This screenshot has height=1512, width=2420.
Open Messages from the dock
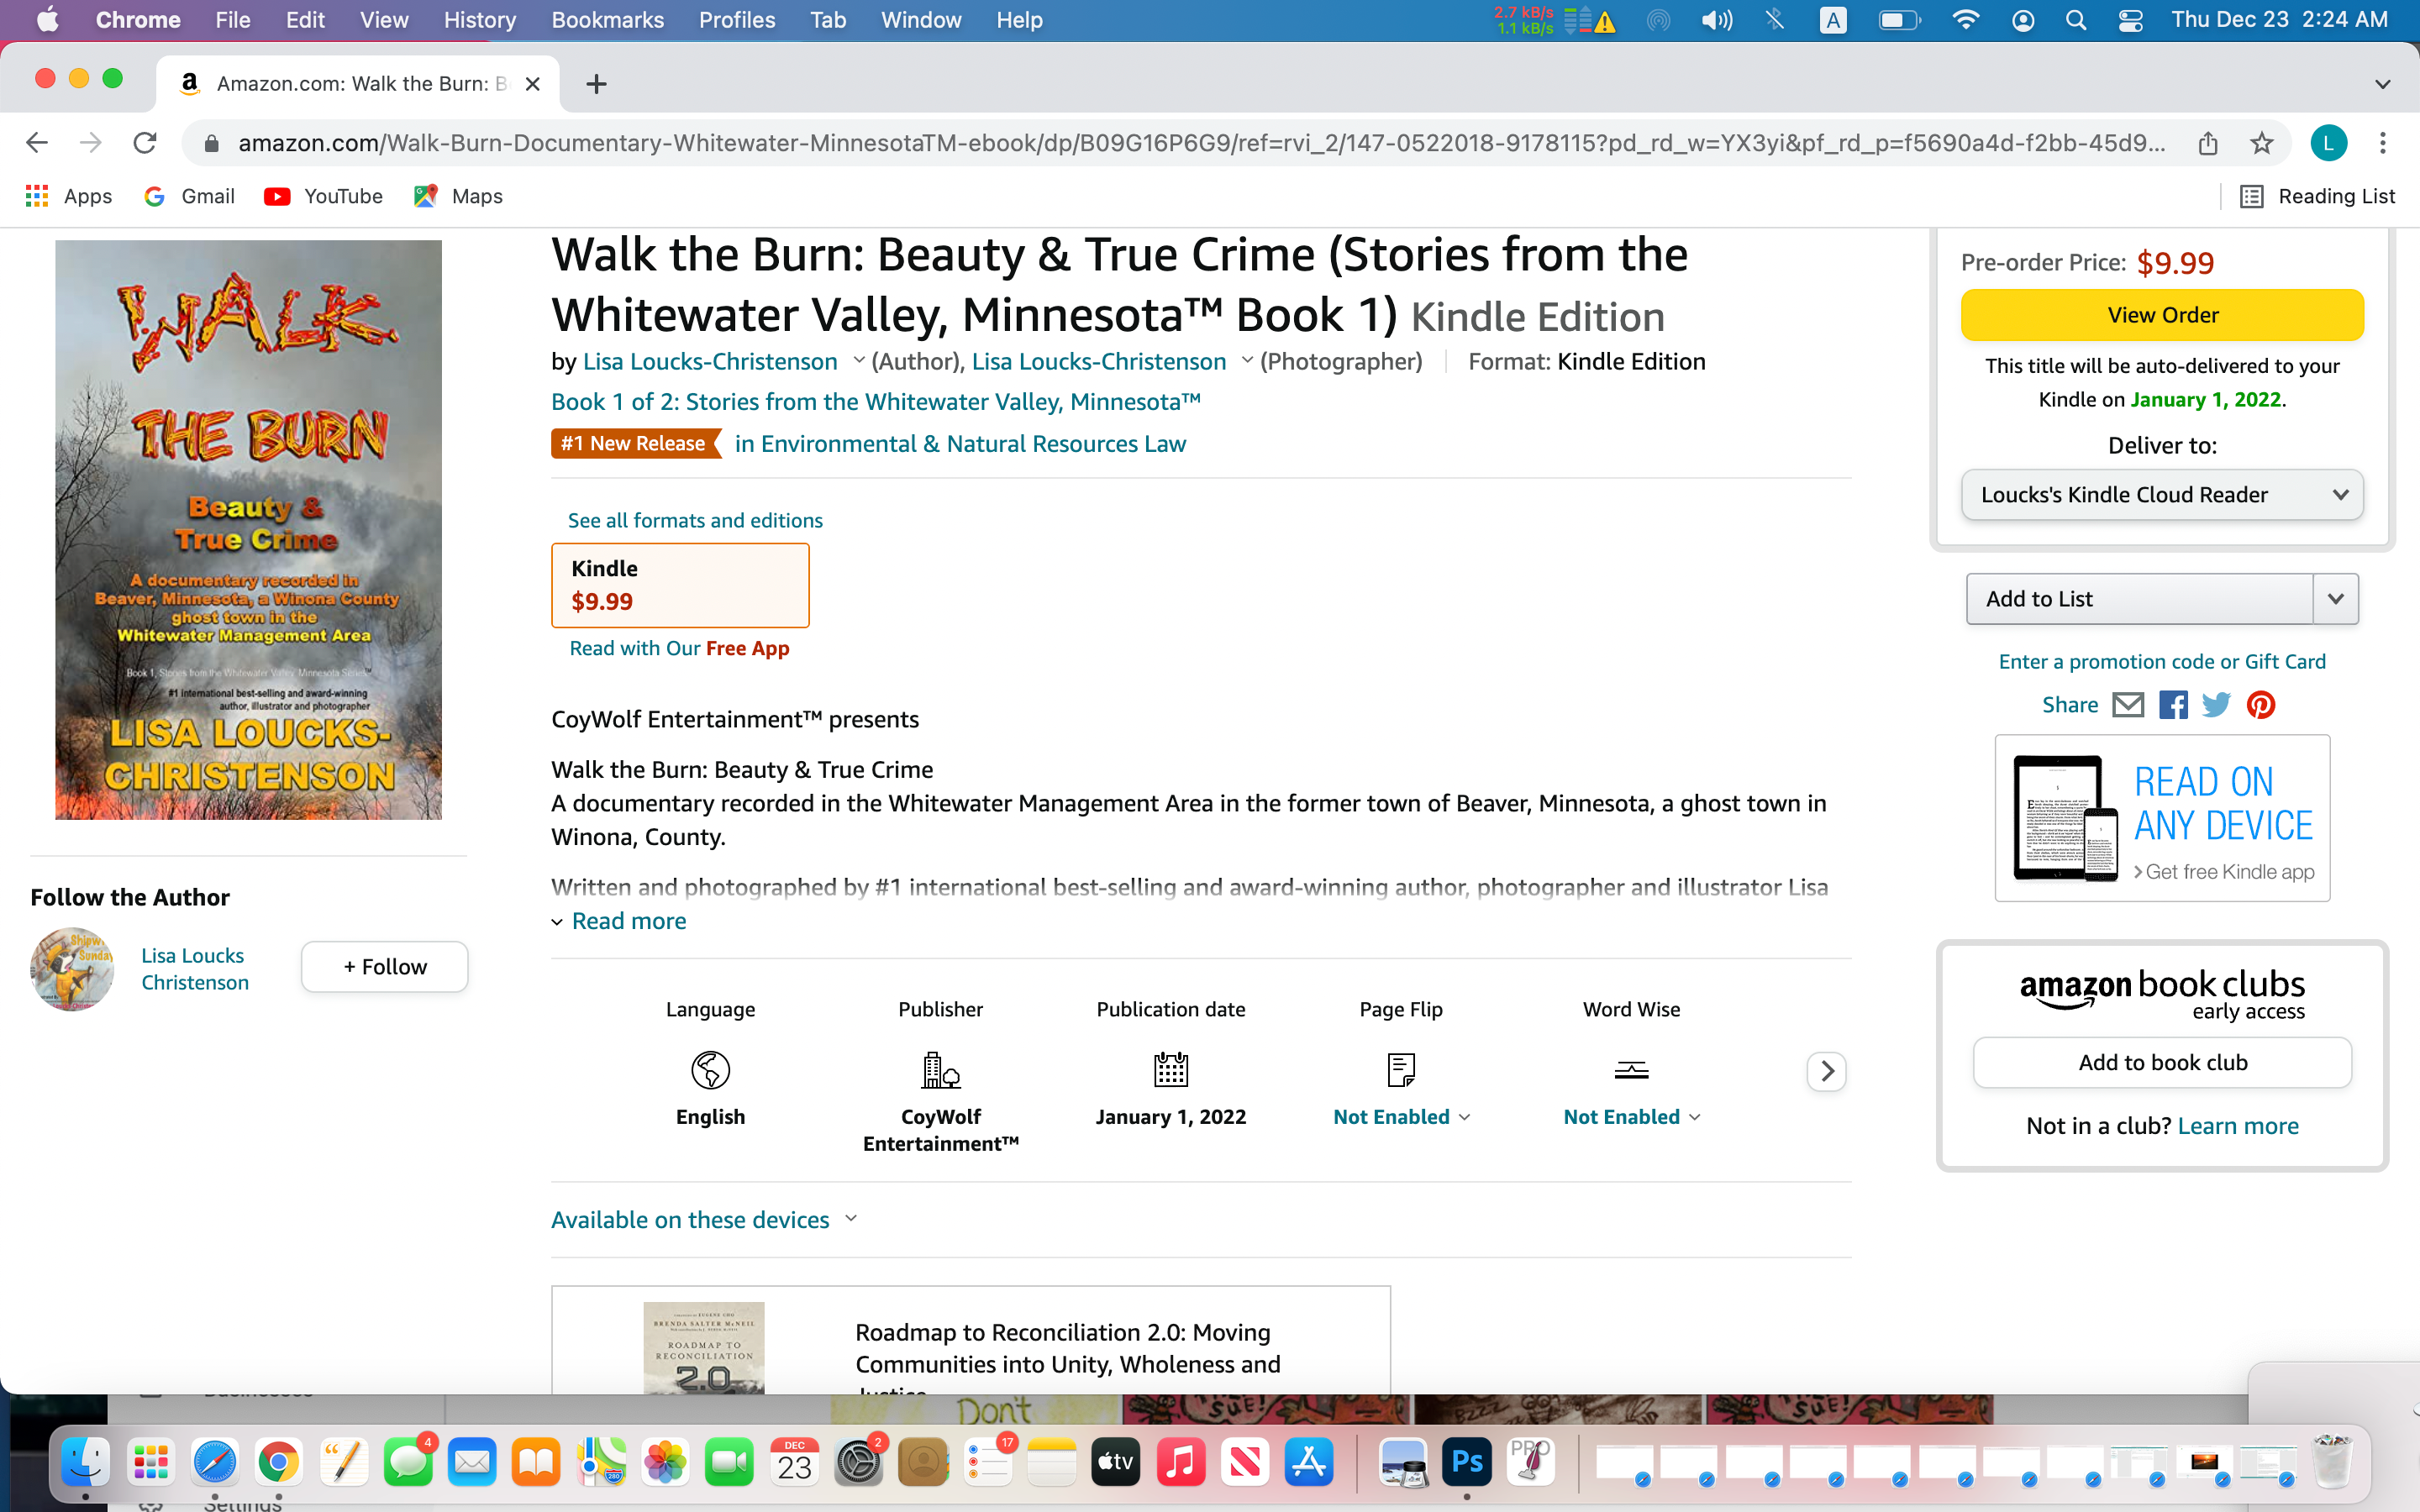pyautogui.click(x=408, y=1462)
